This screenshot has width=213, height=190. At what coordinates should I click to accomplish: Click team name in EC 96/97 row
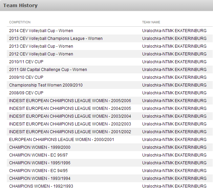click(174, 155)
